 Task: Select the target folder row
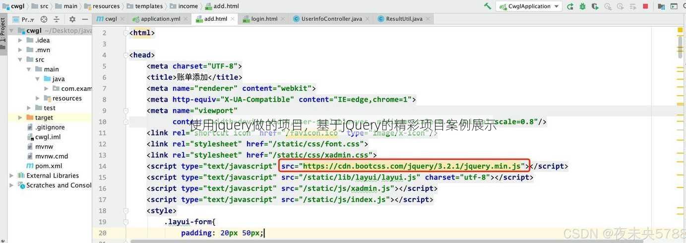[x=50, y=118]
